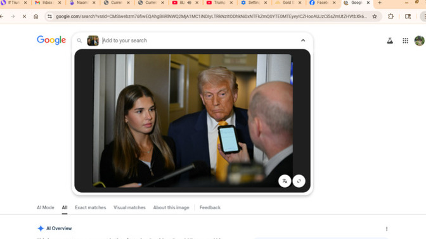The width and height of the screenshot is (426, 239).
Task: Open Google Search Labs flask icon
Action: tap(390, 40)
